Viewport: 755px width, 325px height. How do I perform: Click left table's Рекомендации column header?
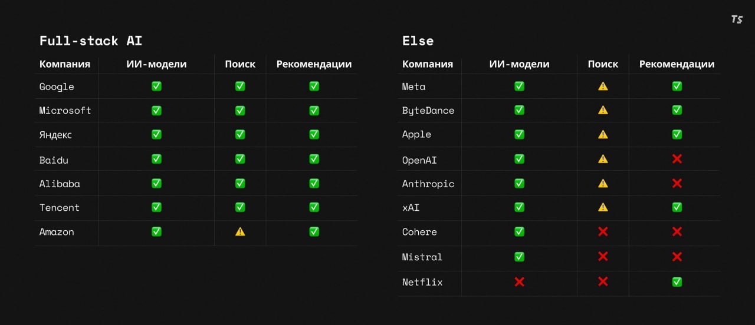coord(314,64)
